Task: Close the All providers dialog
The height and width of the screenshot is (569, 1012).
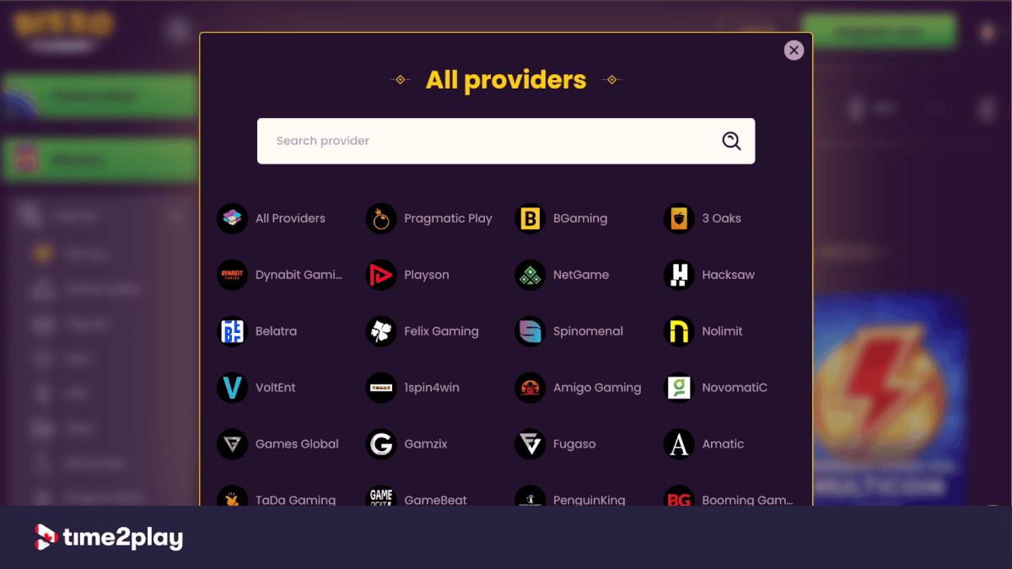Action: point(794,51)
